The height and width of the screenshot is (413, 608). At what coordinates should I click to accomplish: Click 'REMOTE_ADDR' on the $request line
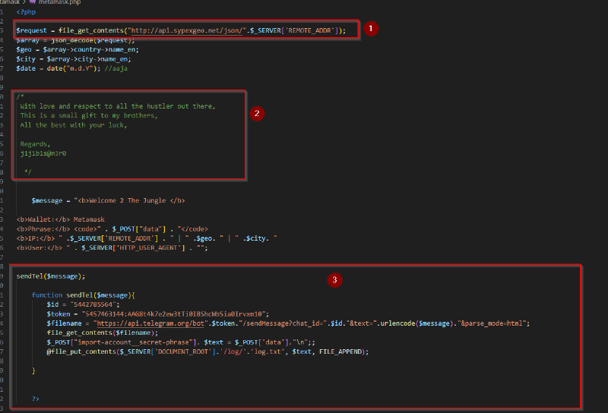[309, 30]
